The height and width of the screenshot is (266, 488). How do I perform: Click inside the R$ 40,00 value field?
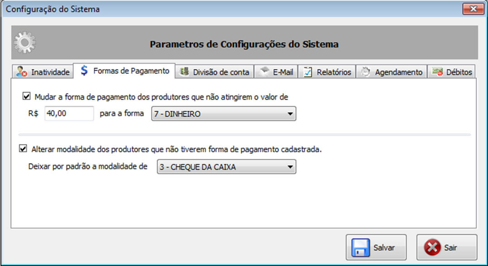pyautogui.click(x=69, y=113)
